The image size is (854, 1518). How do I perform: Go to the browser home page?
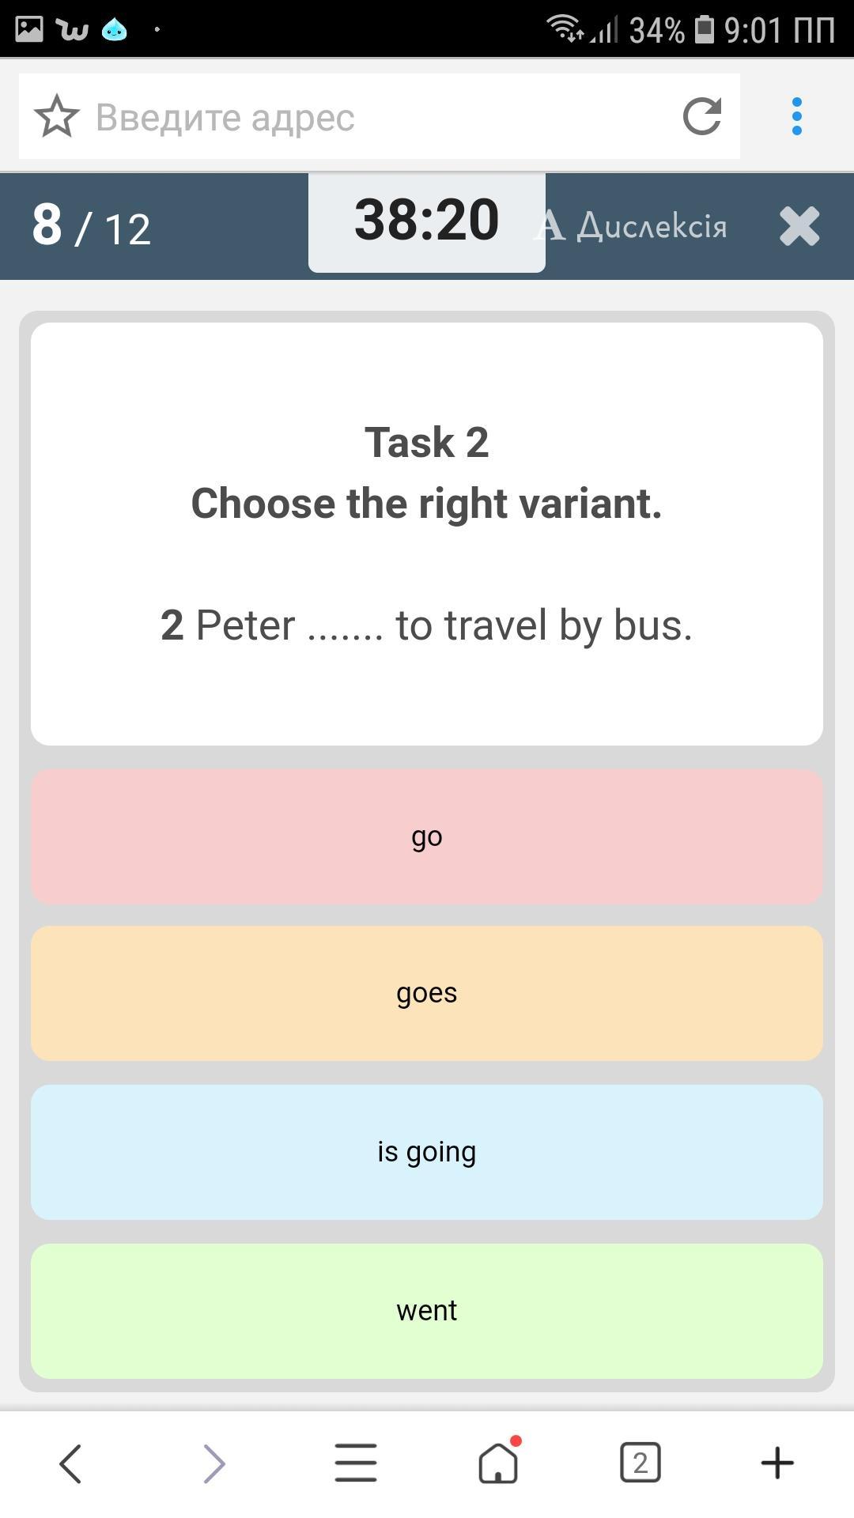[498, 1463]
